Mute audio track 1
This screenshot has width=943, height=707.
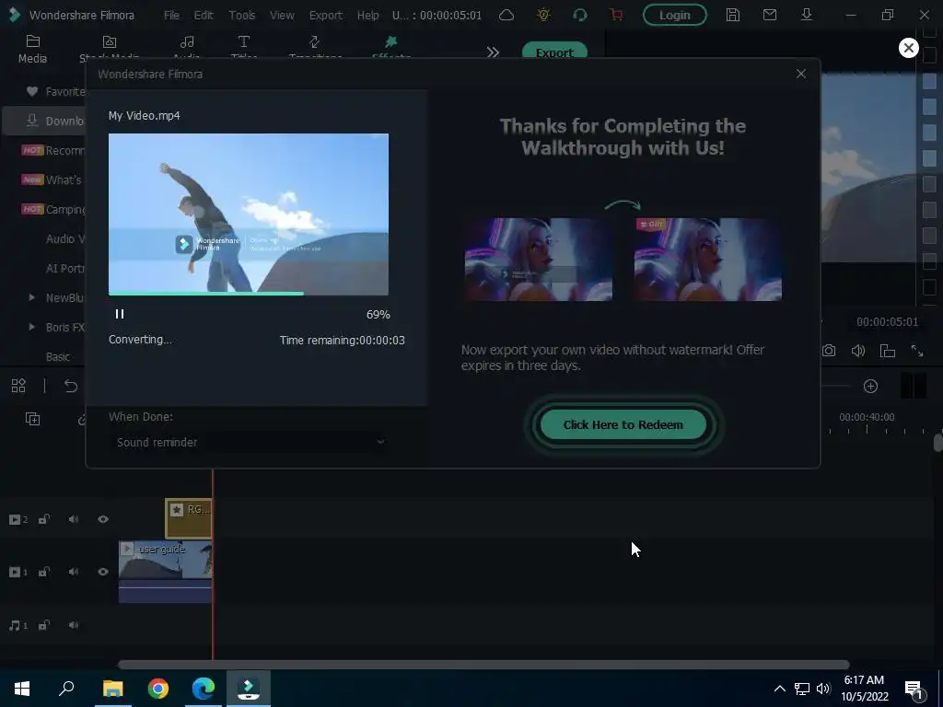[x=74, y=625]
